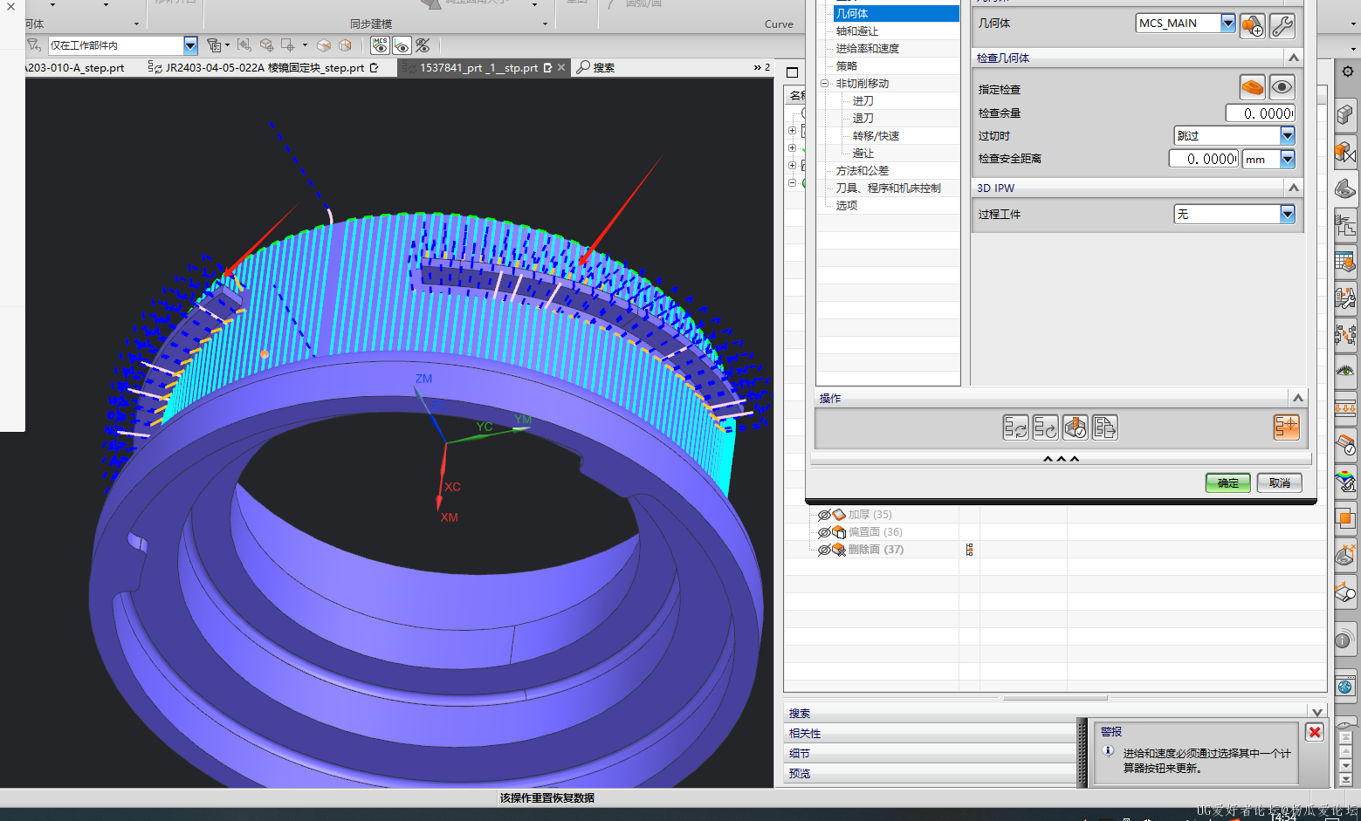Select 轴和避让 in dialog tree
The image size is (1361, 821).
pos(857,31)
